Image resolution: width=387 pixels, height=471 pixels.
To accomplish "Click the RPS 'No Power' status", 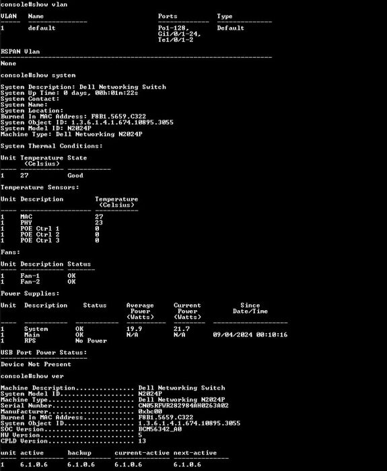I will coord(91,341).
